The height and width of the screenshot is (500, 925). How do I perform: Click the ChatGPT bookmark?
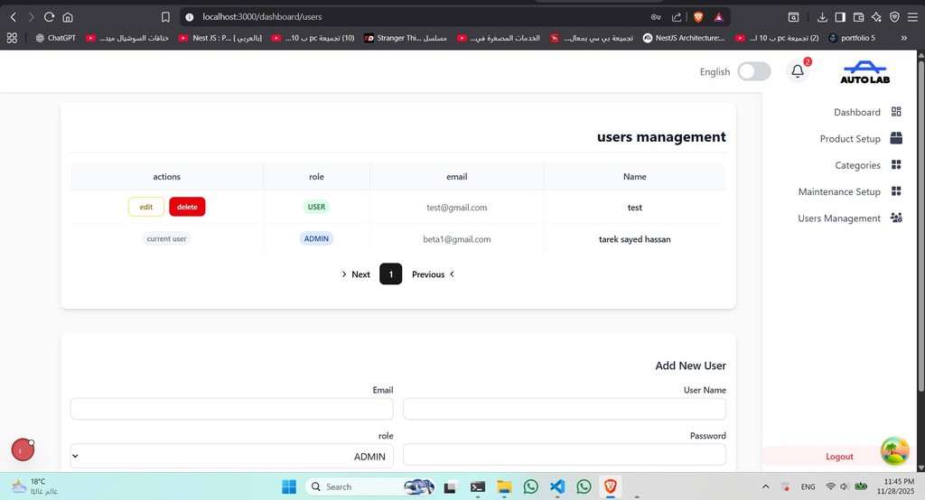coord(56,38)
